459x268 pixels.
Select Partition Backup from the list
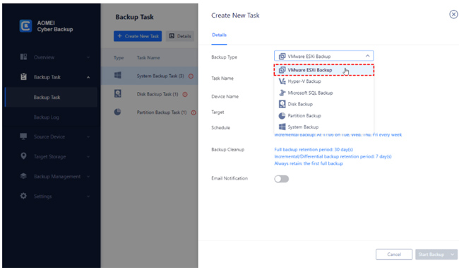coord(324,115)
